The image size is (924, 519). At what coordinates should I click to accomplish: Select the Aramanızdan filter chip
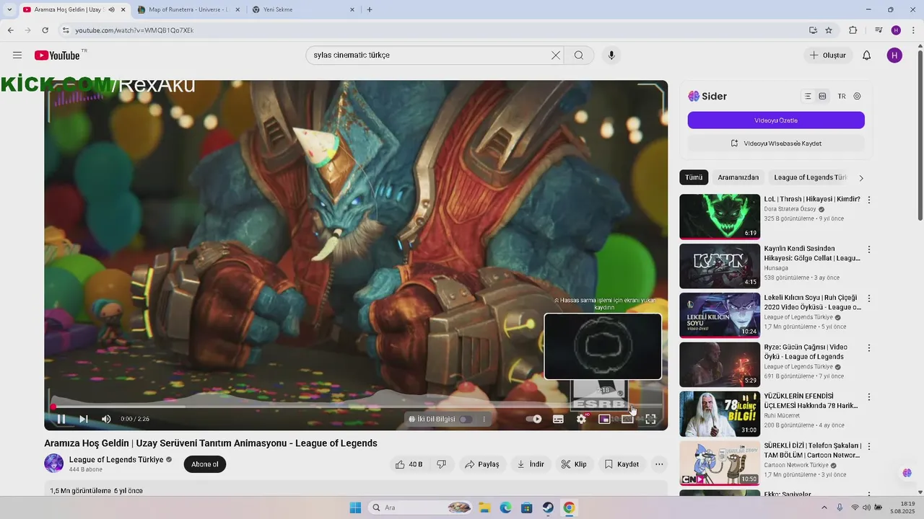pyautogui.click(x=738, y=177)
